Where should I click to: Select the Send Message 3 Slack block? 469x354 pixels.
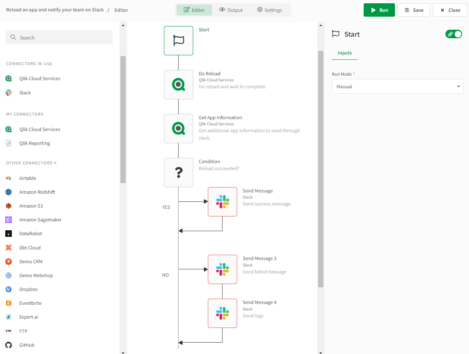(x=222, y=269)
